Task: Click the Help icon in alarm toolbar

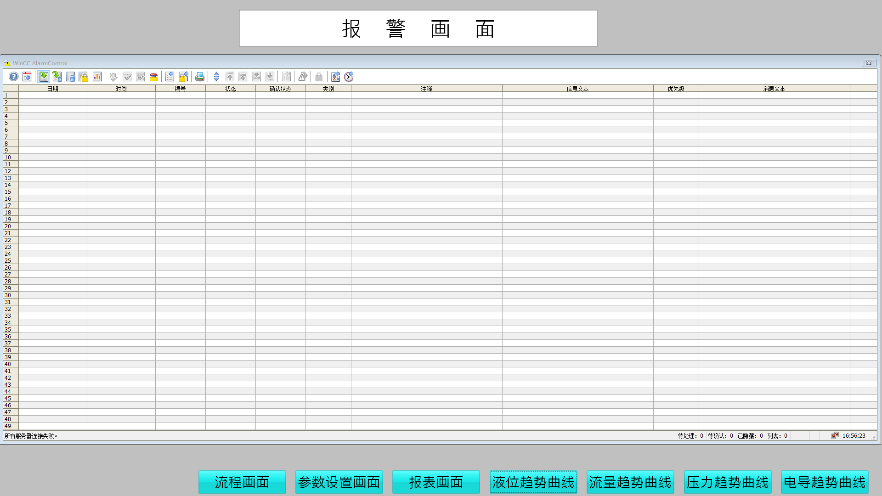Action: [14, 77]
